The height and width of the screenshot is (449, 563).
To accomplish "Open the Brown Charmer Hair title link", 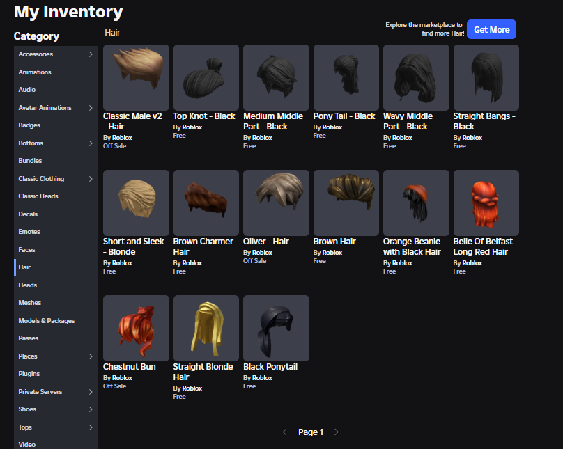I will (203, 246).
